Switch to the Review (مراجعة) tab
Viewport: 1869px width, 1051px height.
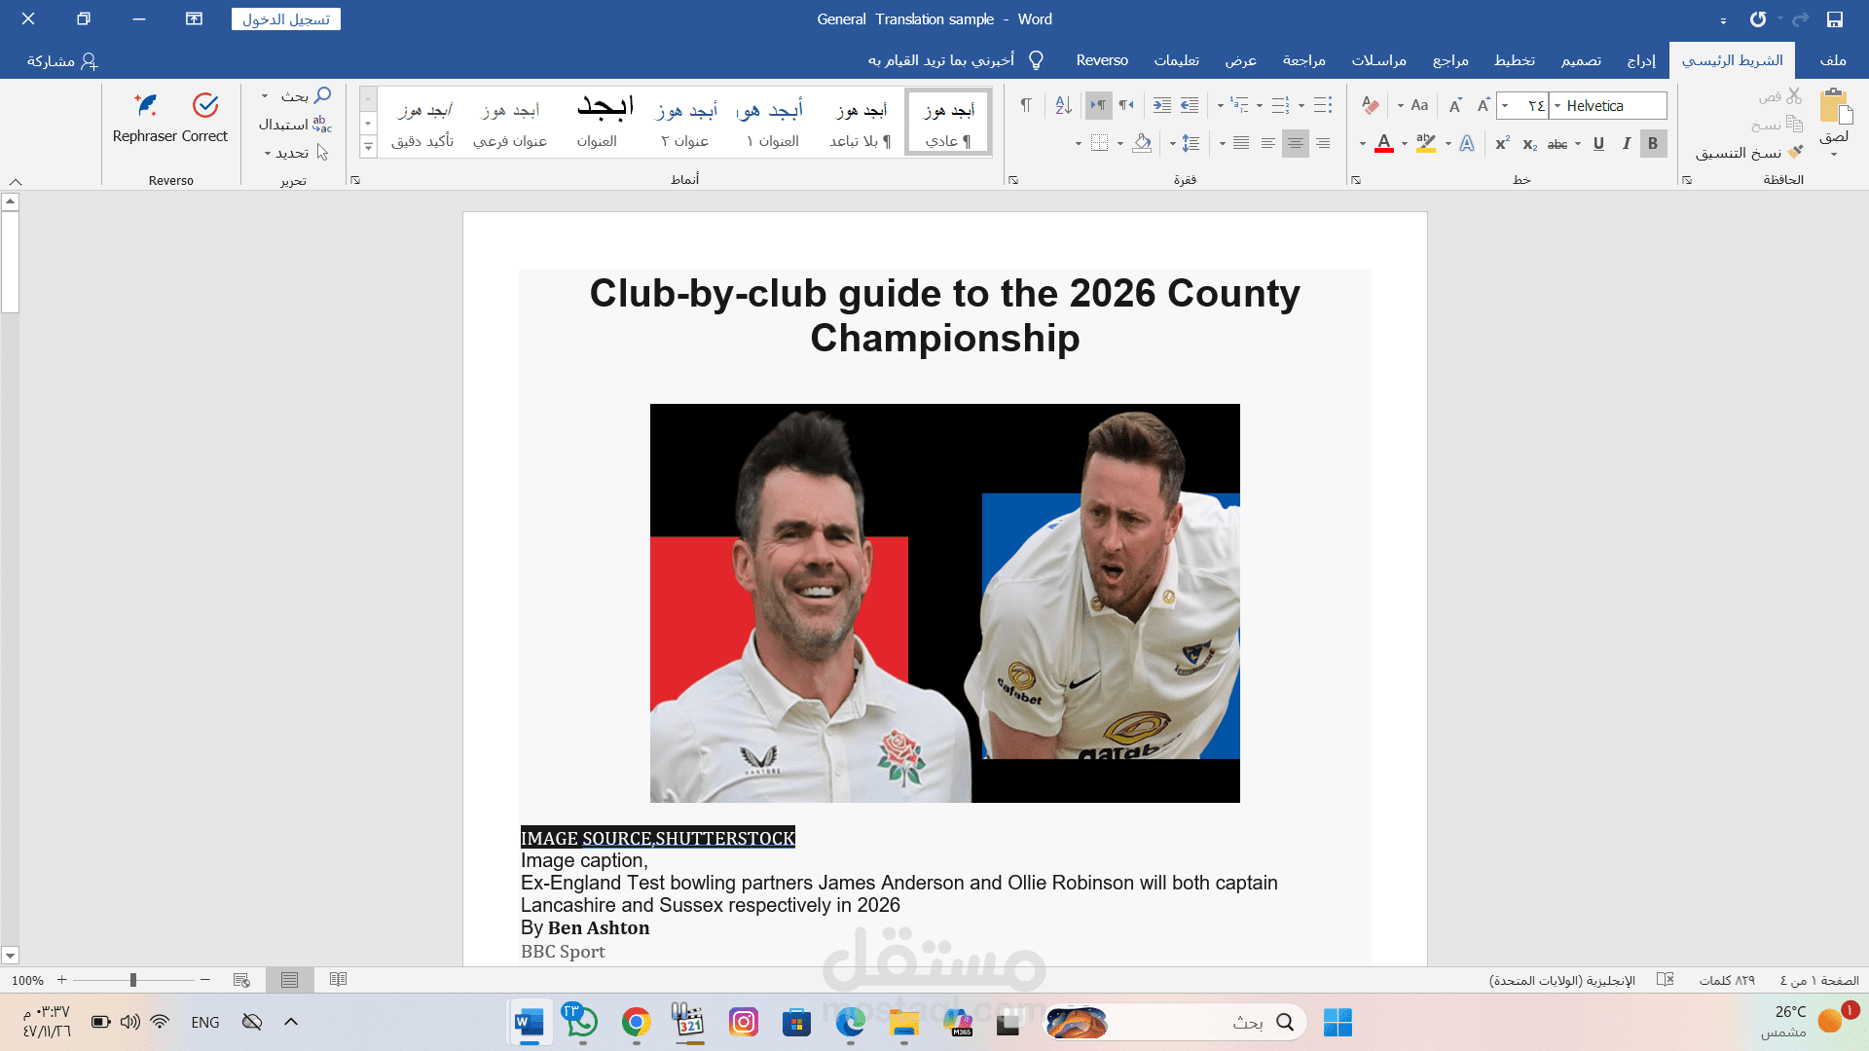pos(1303,60)
